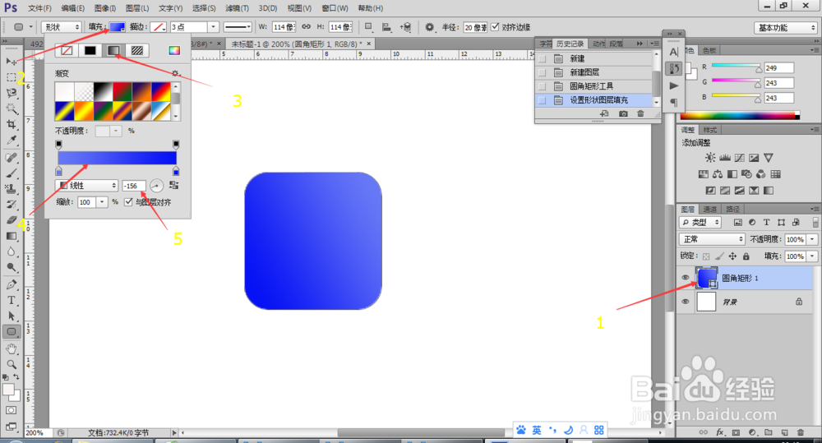Select the Crop tool

click(x=11, y=124)
